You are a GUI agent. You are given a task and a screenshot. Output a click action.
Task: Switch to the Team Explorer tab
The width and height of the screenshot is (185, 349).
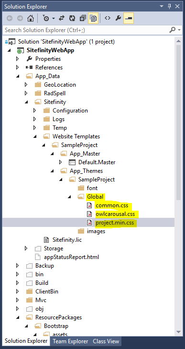pyautogui.click(x=70, y=341)
